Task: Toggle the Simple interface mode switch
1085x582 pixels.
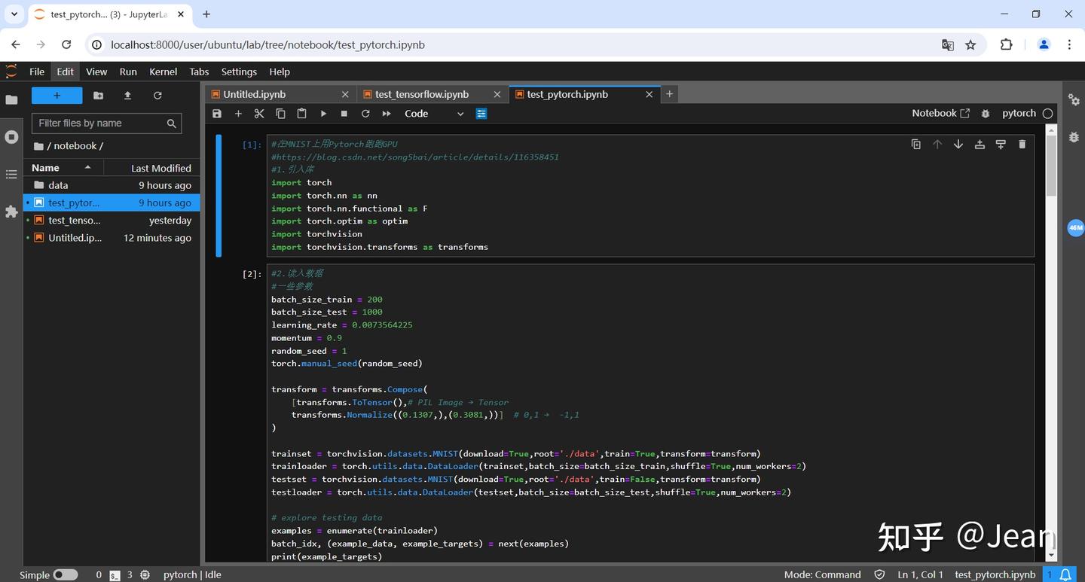Action: [65, 574]
